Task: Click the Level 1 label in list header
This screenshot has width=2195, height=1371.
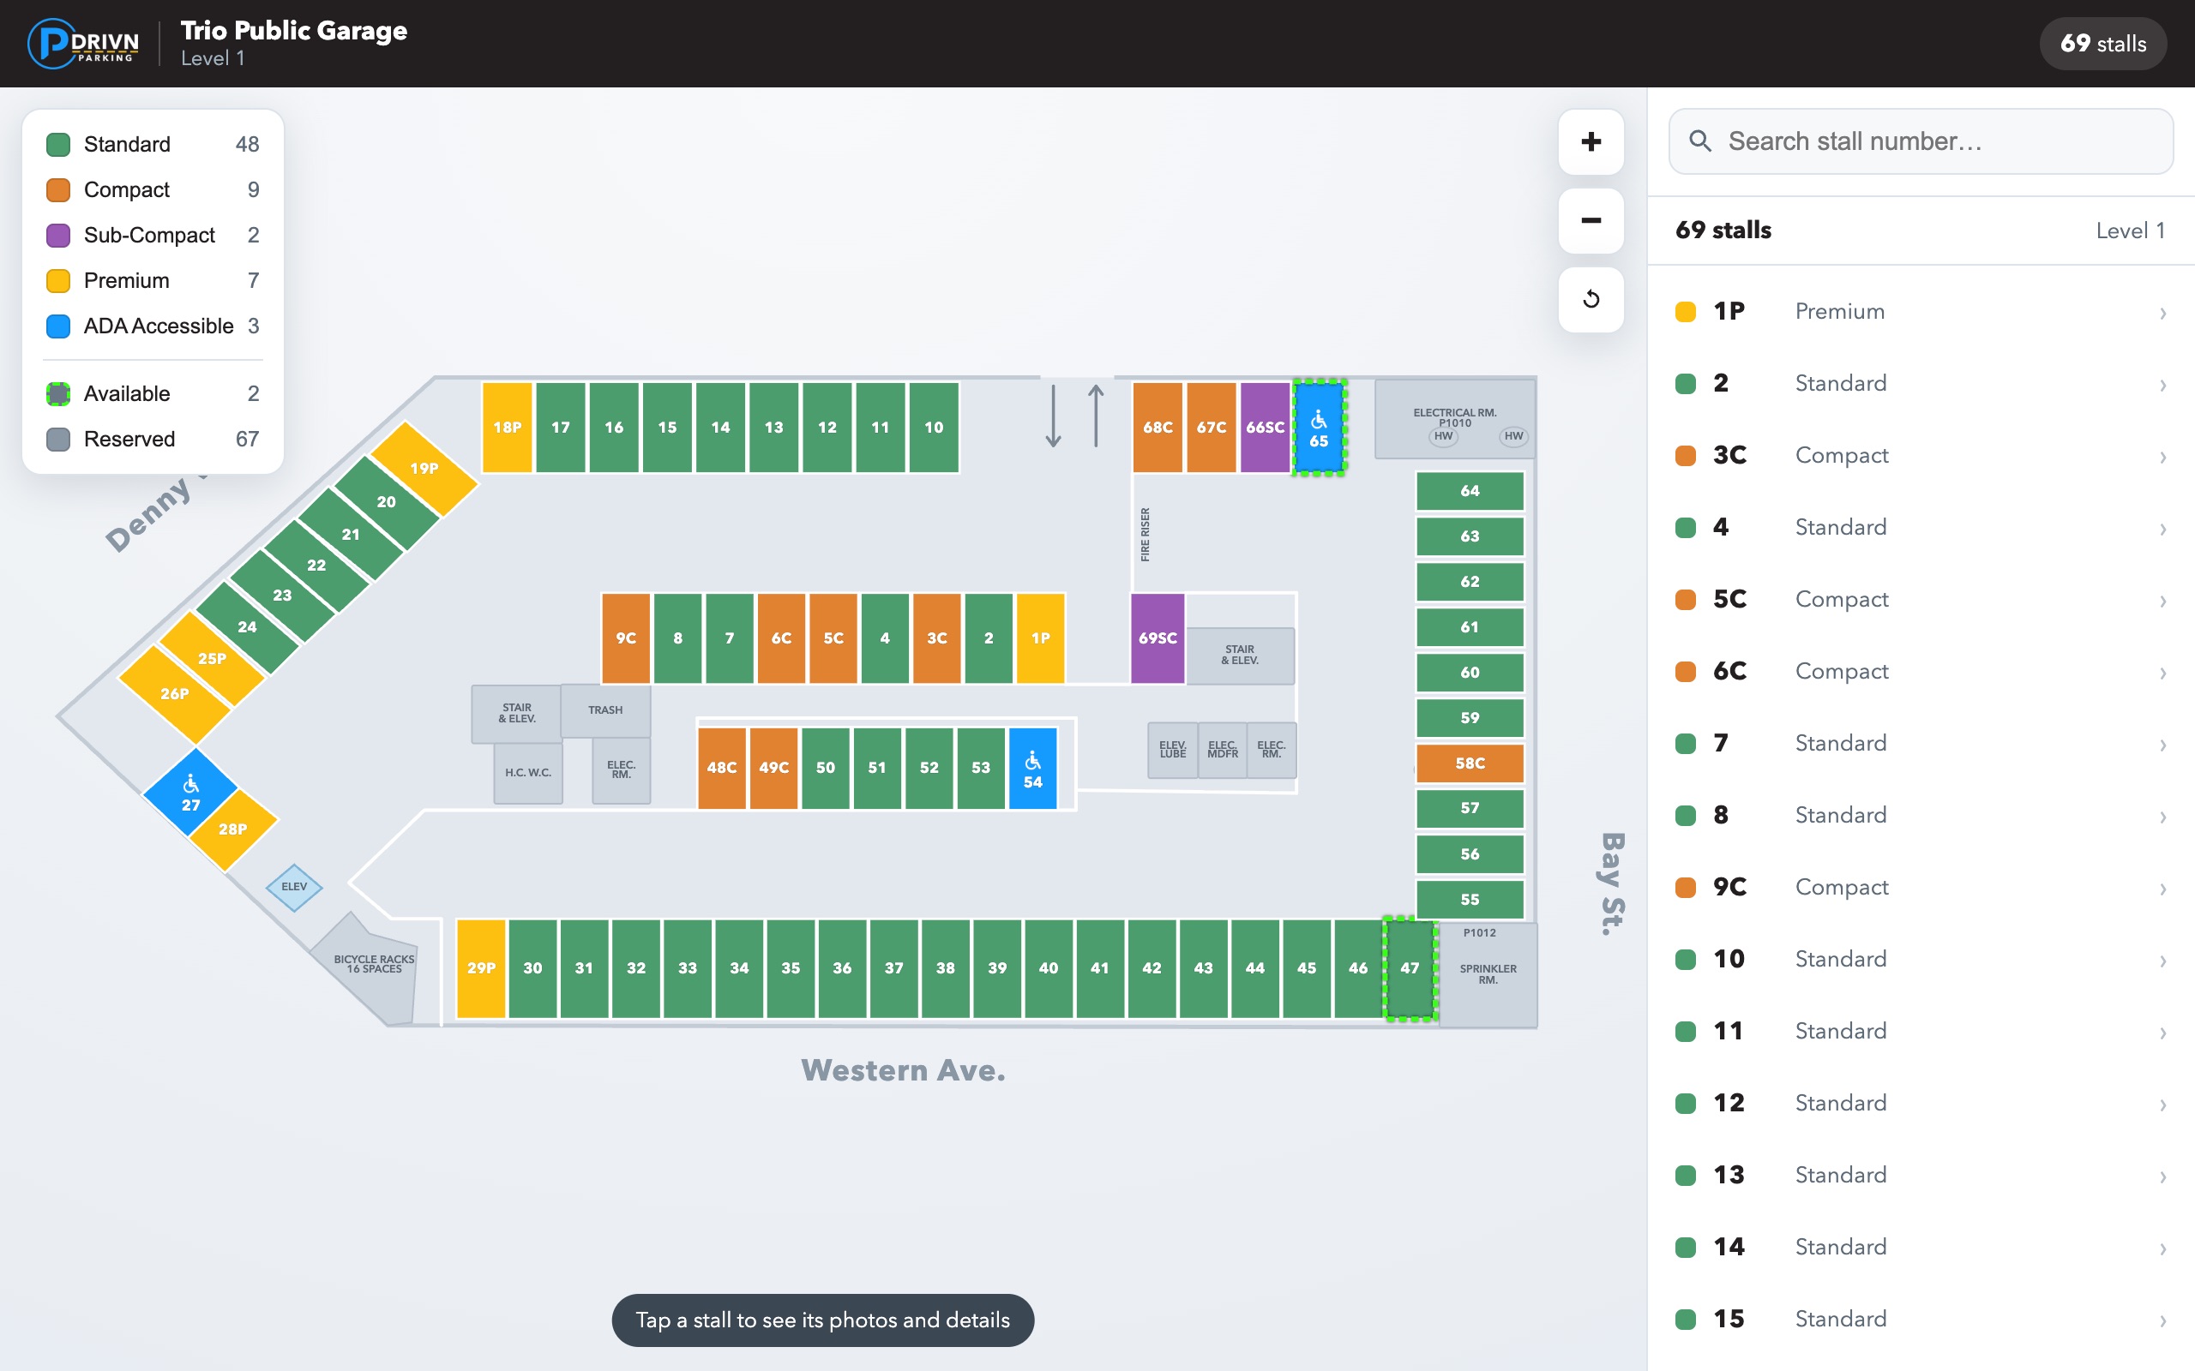Action: click(x=2130, y=231)
